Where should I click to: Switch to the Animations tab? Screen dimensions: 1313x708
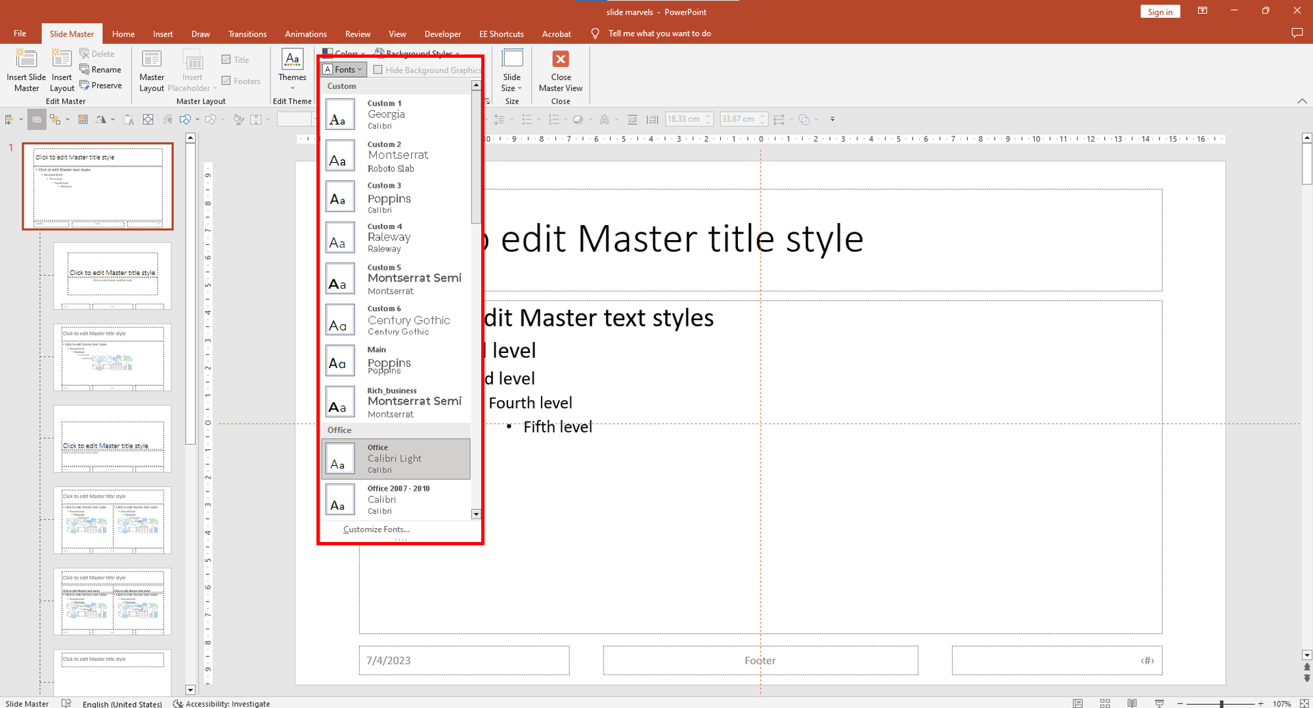click(x=305, y=33)
